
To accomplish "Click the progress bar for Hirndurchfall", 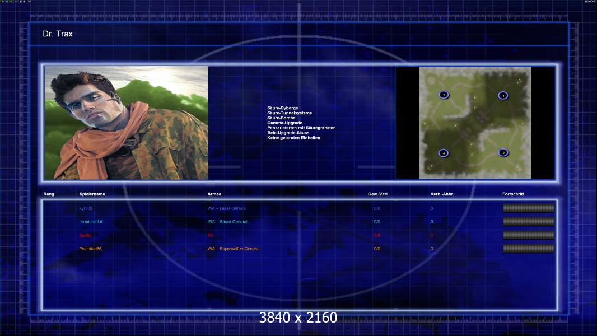I will pyautogui.click(x=529, y=221).
